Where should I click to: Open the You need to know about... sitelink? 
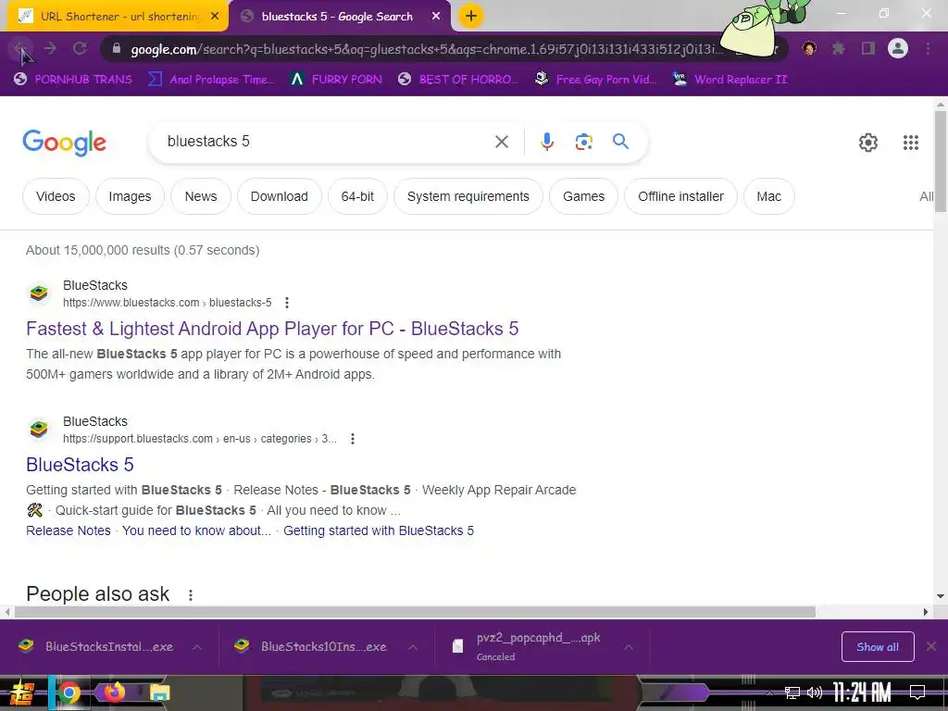(x=196, y=530)
